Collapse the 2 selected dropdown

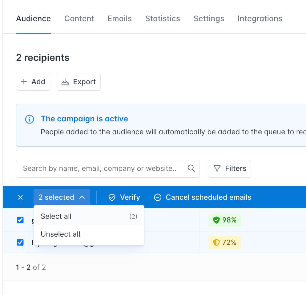click(x=62, y=197)
